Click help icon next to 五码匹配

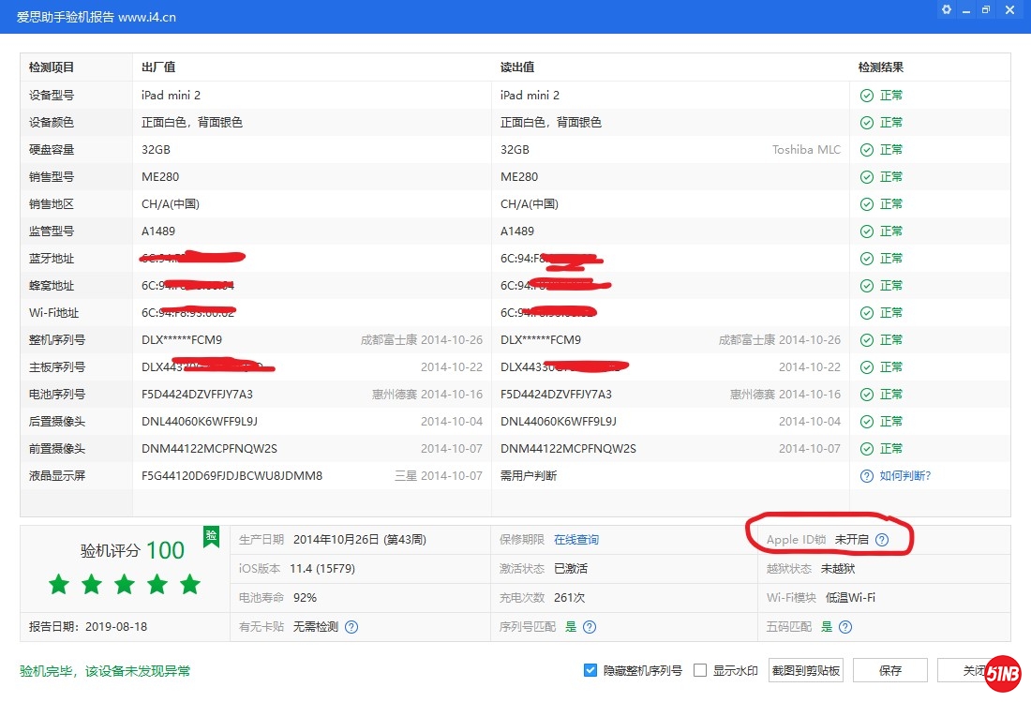(x=845, y=627)
